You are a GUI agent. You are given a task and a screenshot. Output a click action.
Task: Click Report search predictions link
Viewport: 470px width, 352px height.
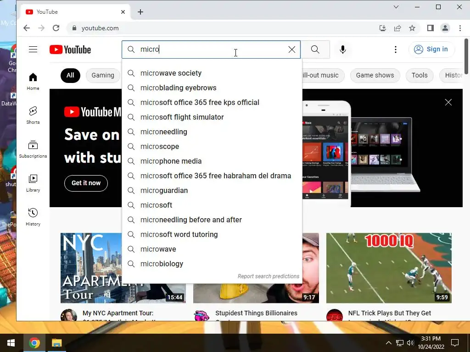268,276
